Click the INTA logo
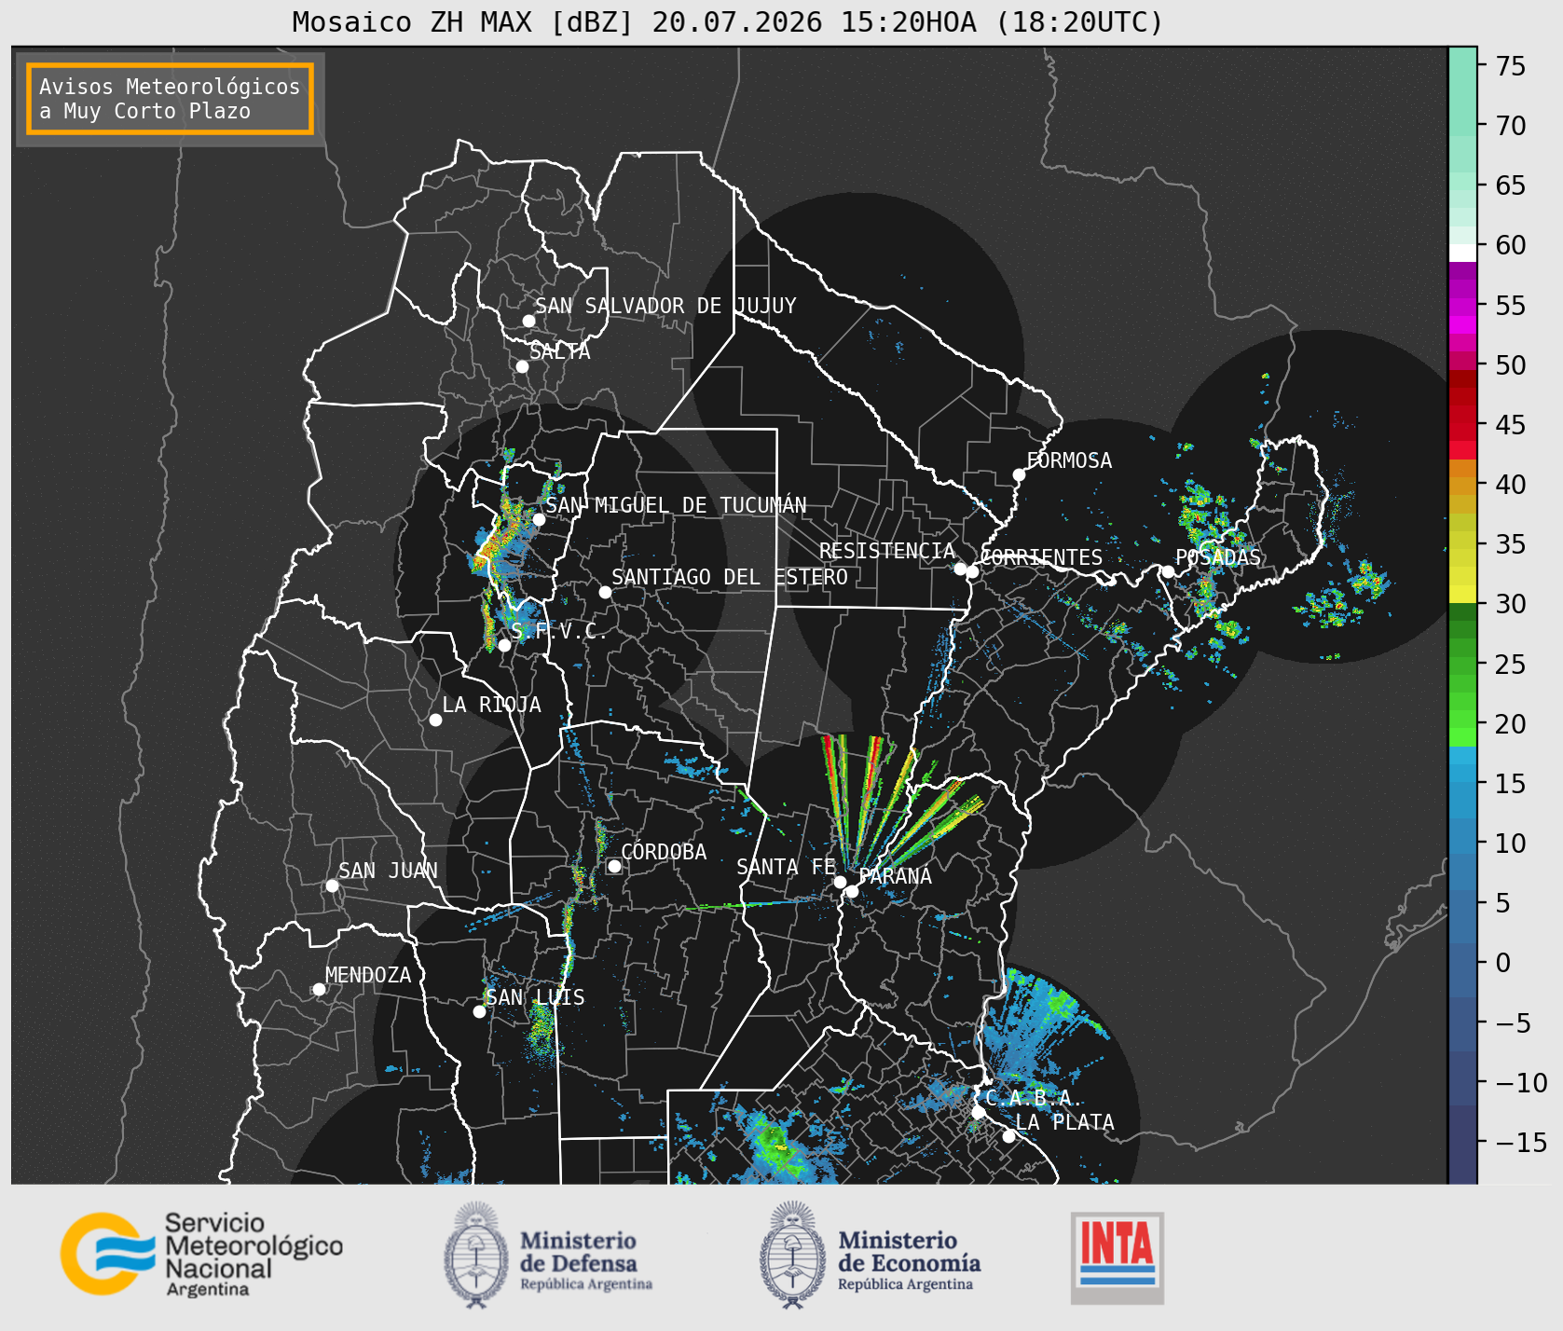Screen dimensions: 1563x1331 pos(1117,1257)
